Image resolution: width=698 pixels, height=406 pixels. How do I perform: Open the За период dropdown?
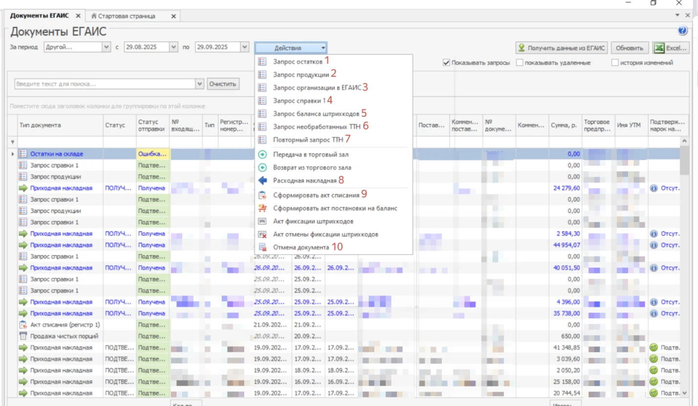(x=107, y=47)
